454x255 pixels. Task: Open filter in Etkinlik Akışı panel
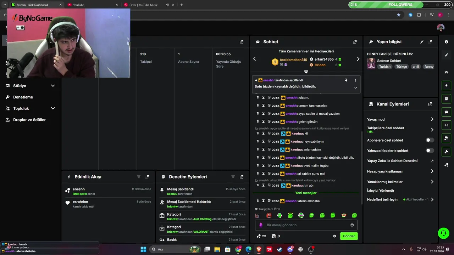pos(139,177)
